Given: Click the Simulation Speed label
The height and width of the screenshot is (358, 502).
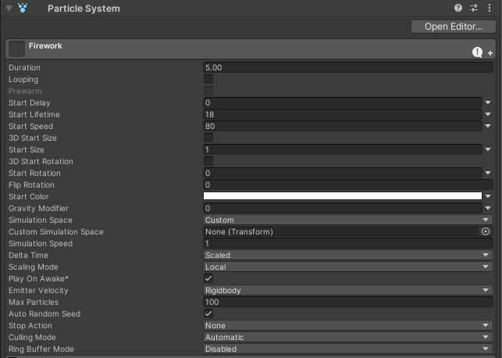Looking at the screenshot, I should click(41, 244).
